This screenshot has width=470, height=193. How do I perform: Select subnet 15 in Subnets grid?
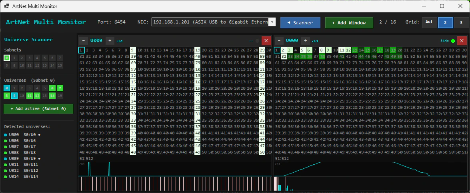click(60, 65)
